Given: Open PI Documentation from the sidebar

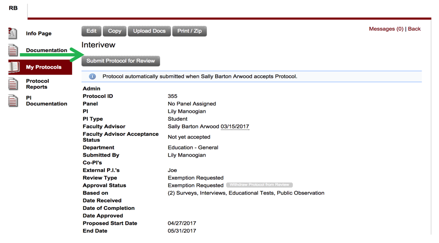Looking at the screenshot, I should coord(46,101).
